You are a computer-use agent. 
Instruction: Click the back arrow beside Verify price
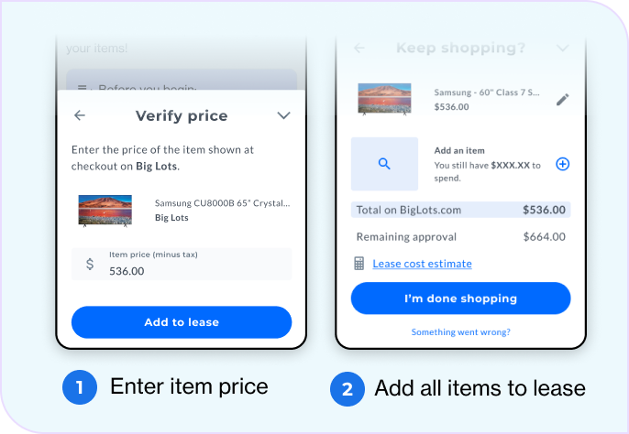coord(80,116)
